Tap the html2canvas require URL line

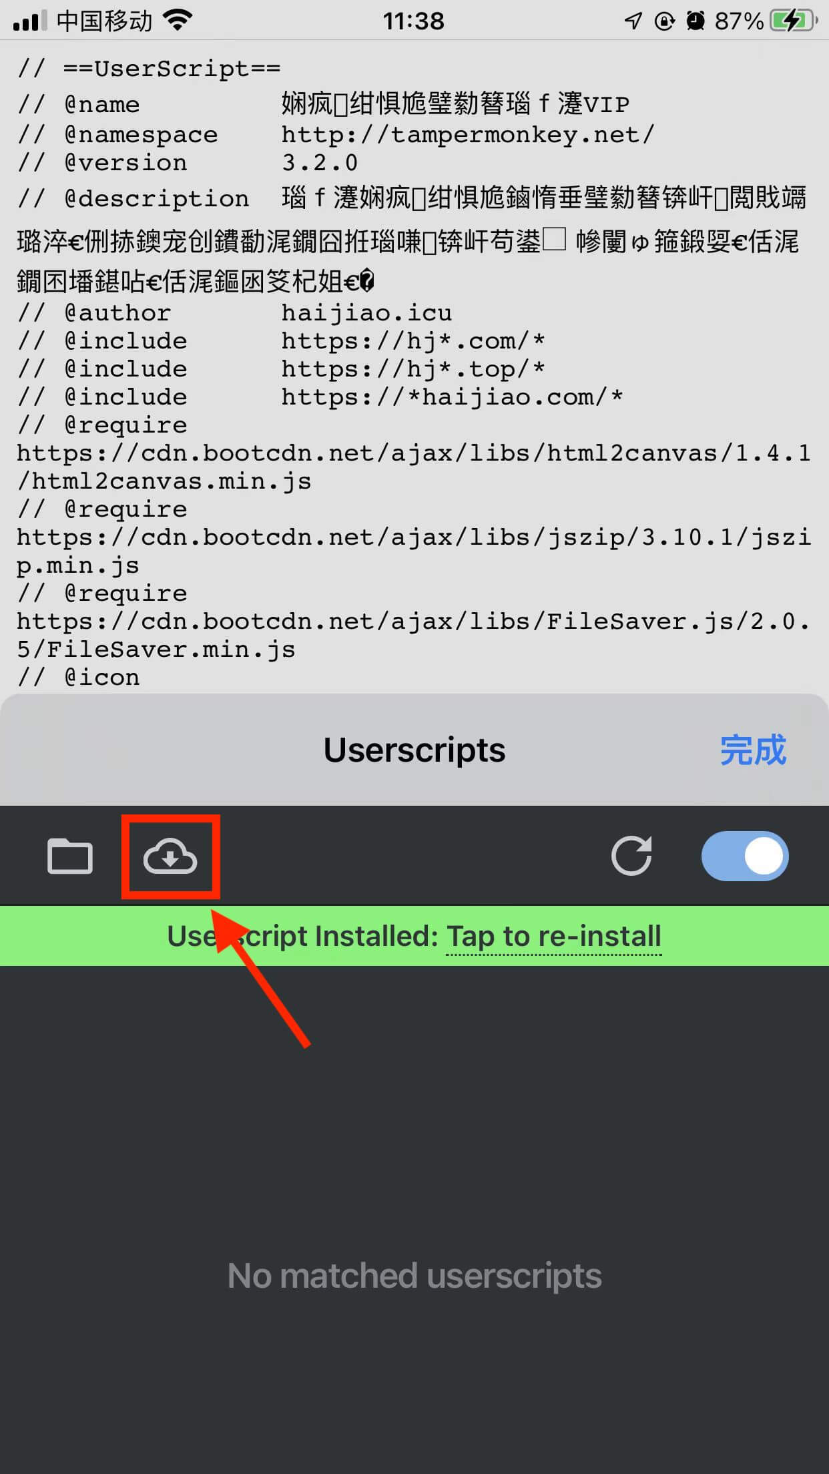(414, 467)
